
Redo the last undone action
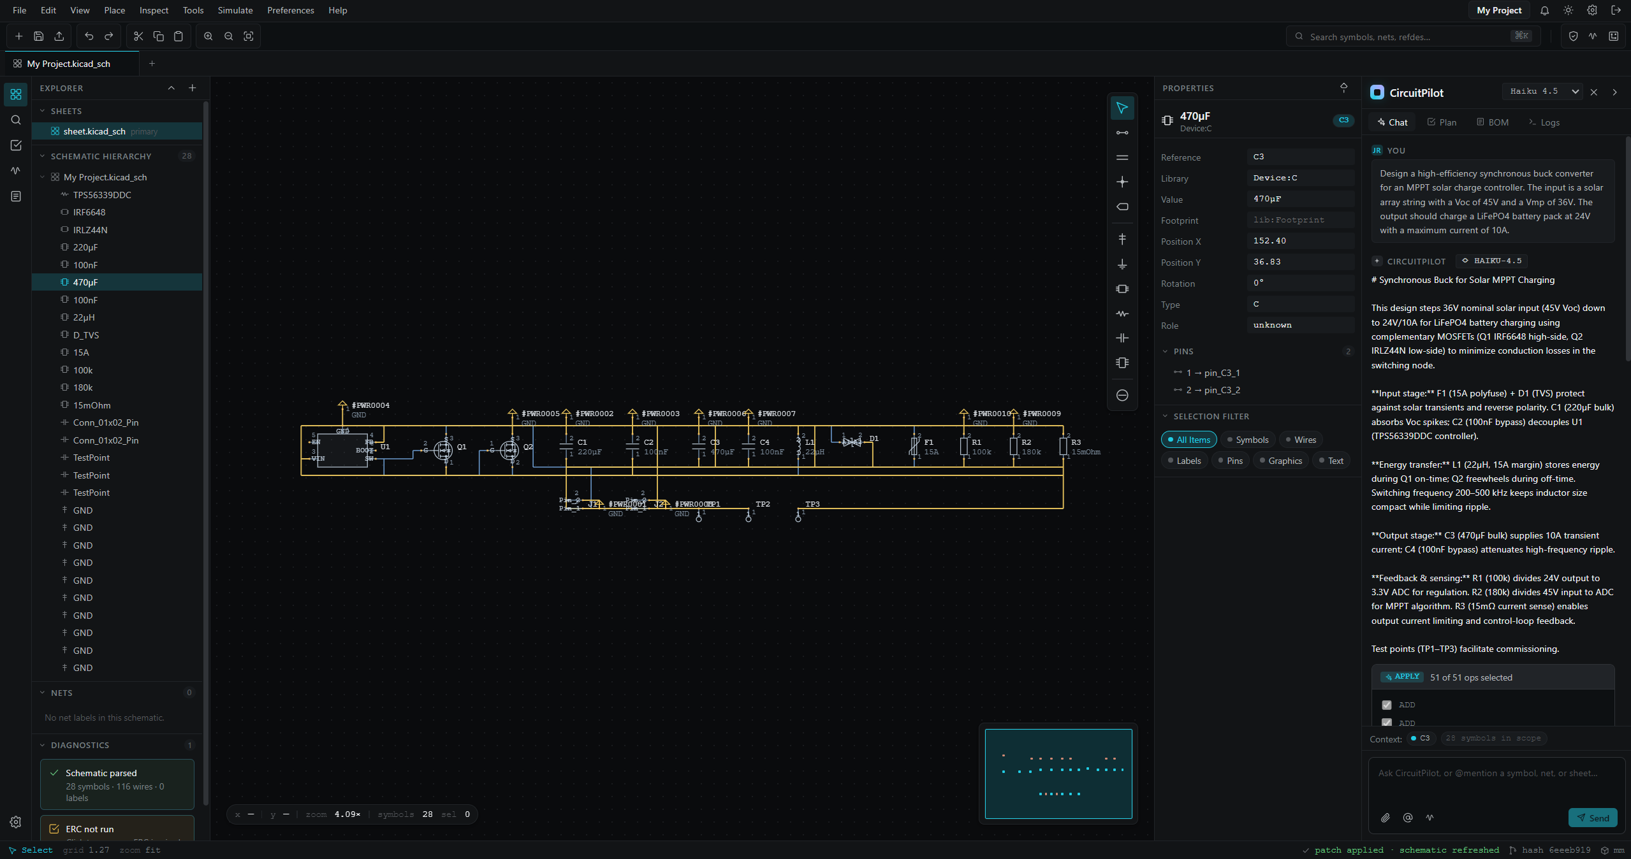109,36
